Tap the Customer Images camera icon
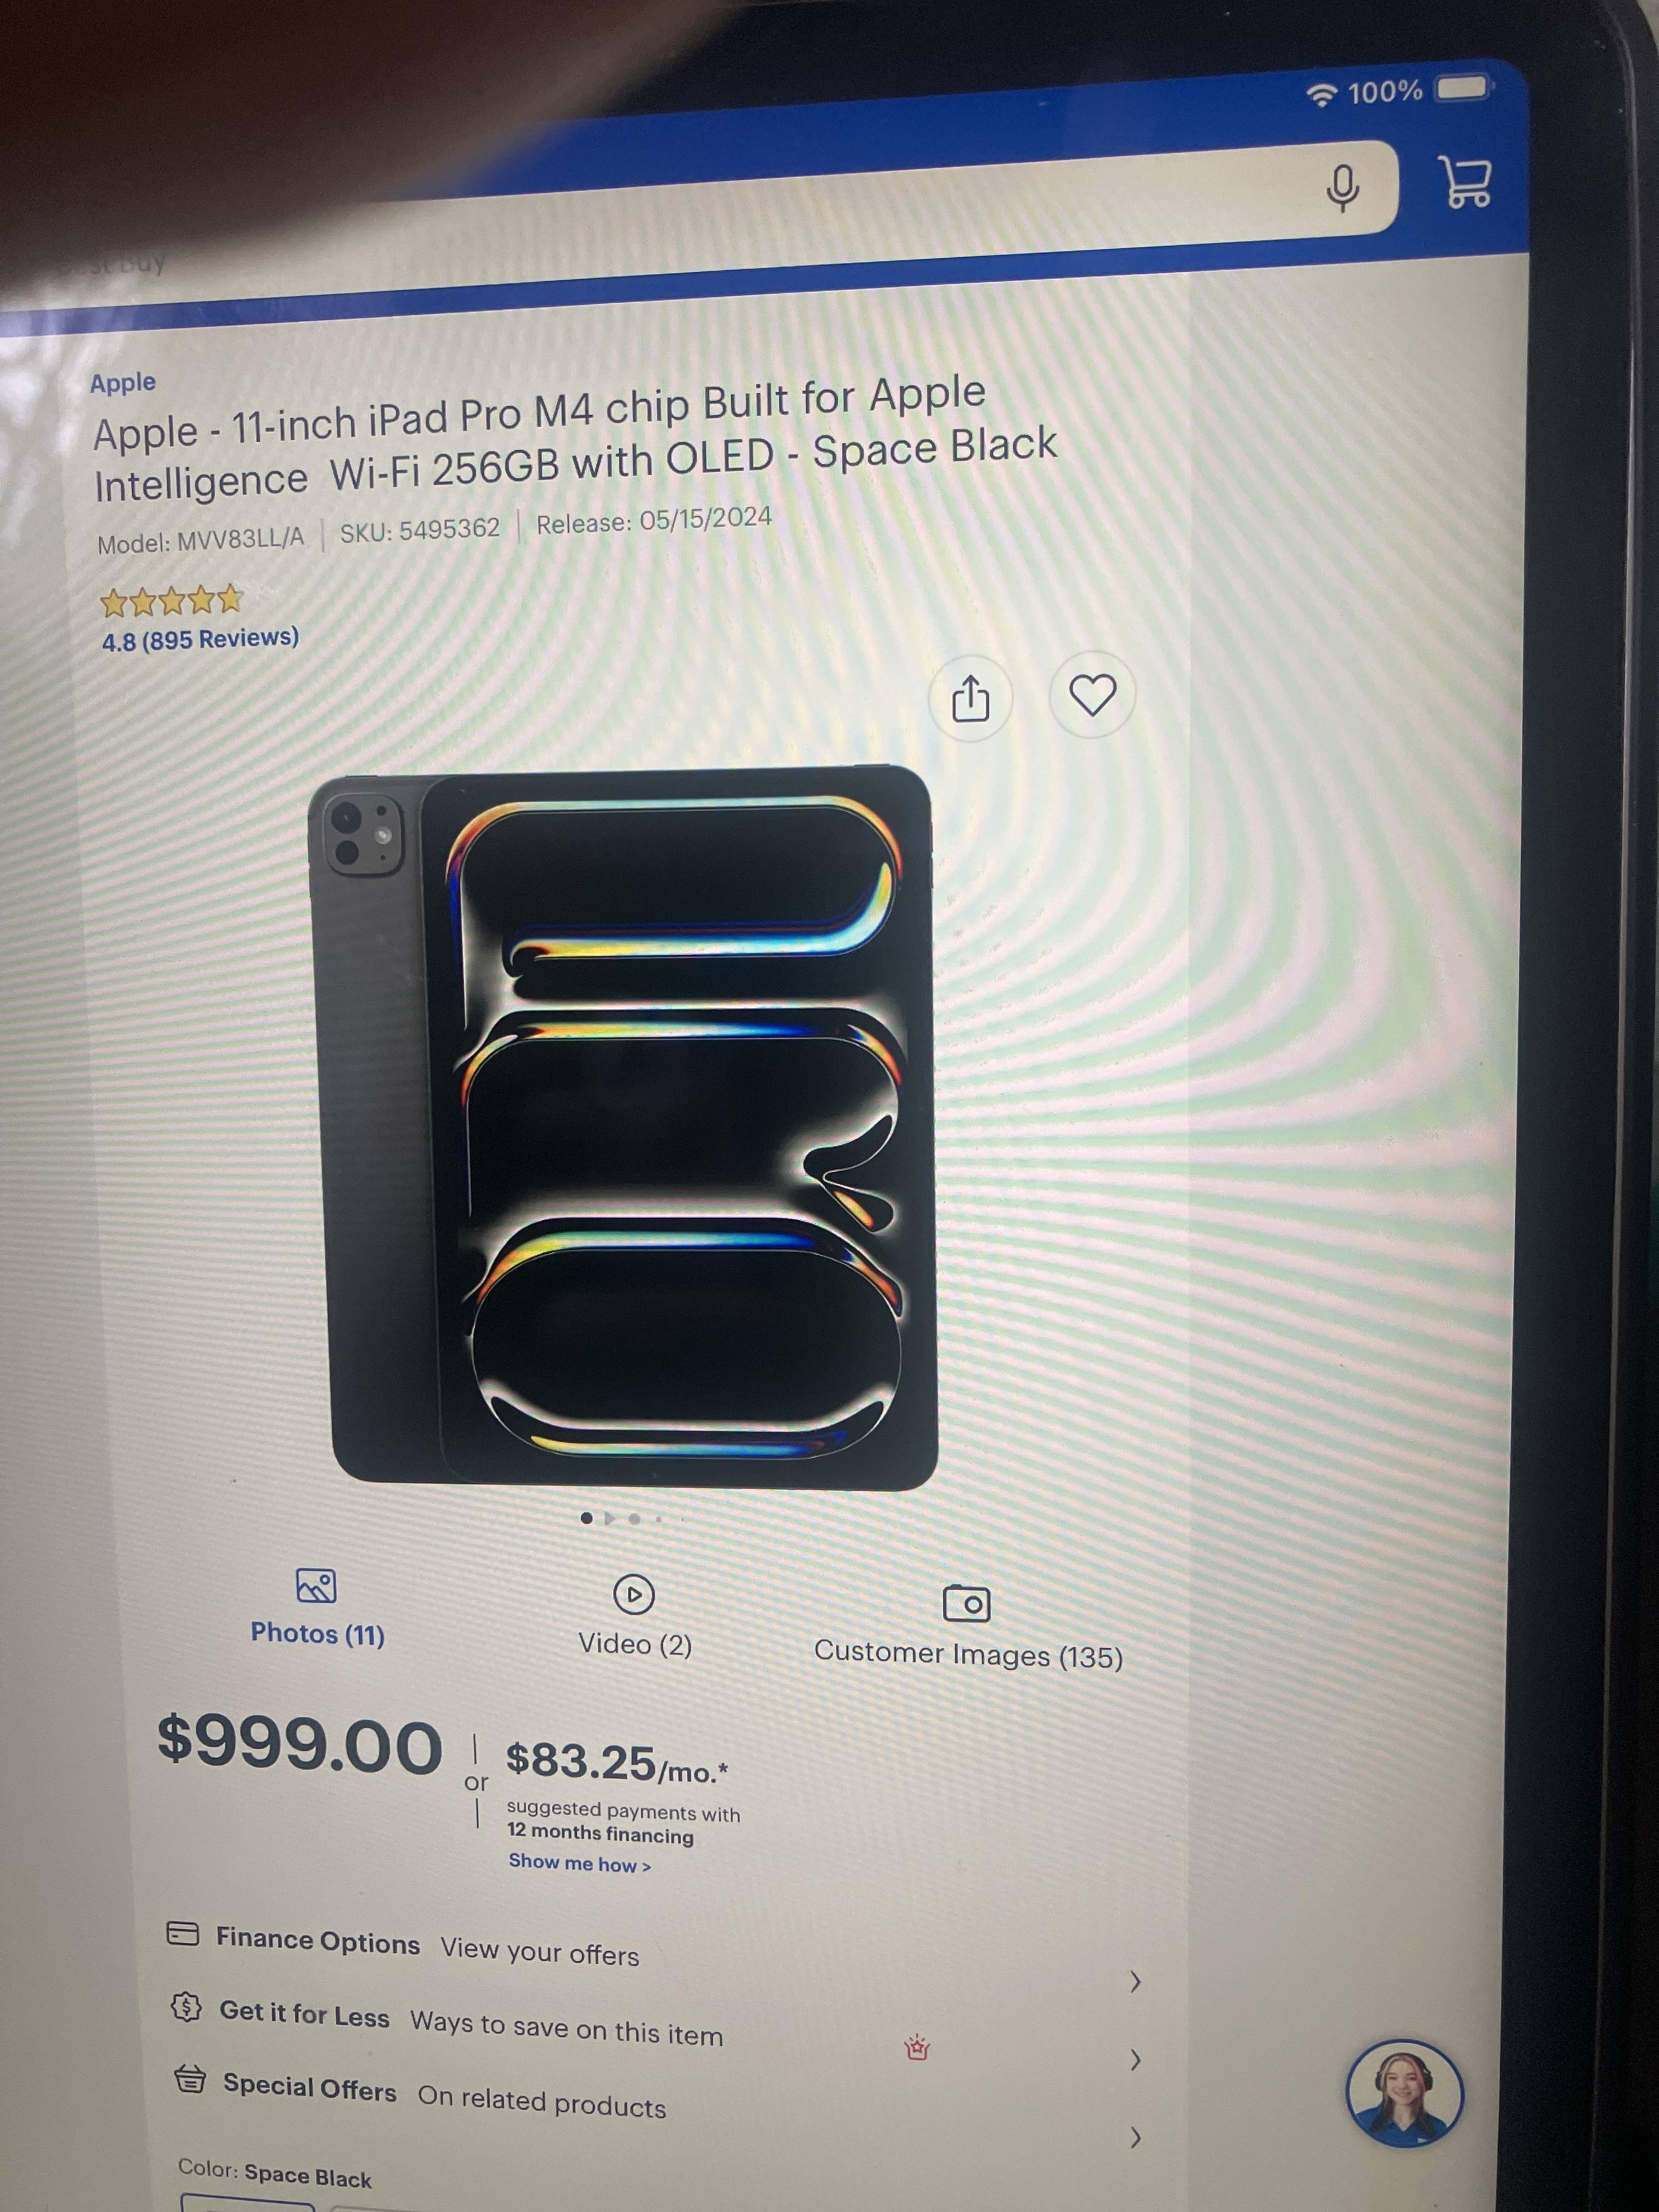This screenshot has width=1659, height=2212. click(966, 1603)
